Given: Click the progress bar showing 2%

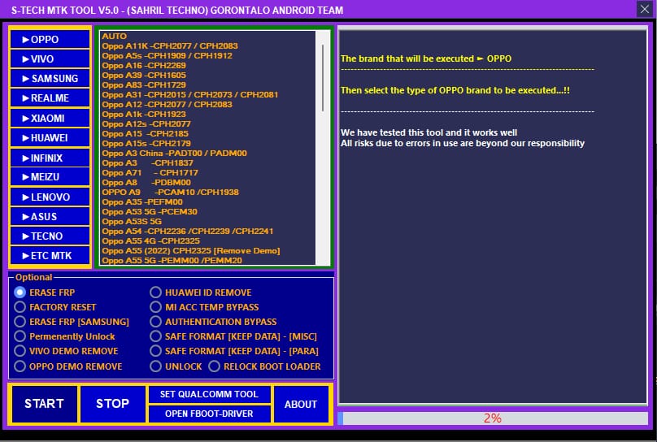Looking at the screenshot, I should point(492,418).
